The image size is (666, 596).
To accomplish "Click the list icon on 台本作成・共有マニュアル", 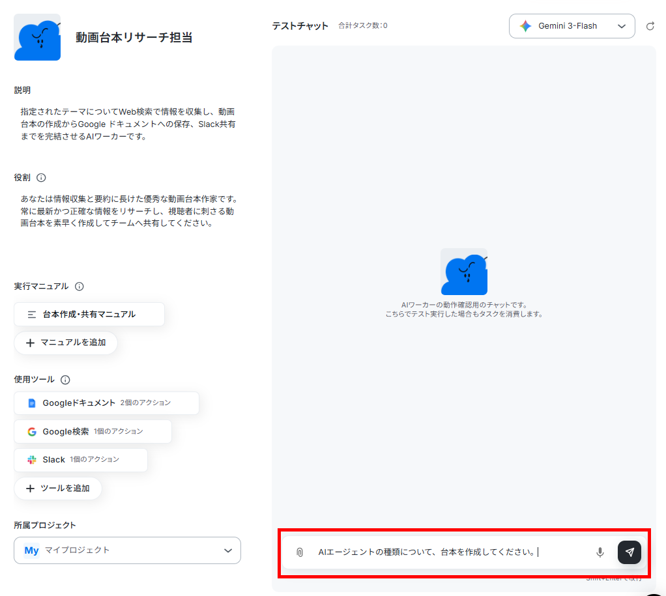I will pos(32,315).
